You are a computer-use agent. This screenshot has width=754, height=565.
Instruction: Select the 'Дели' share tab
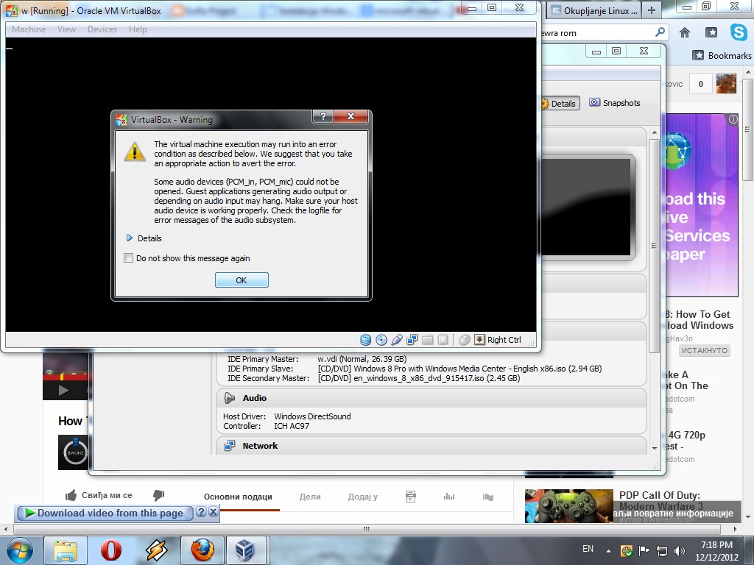pyautogui.click(x=310, y=497)
